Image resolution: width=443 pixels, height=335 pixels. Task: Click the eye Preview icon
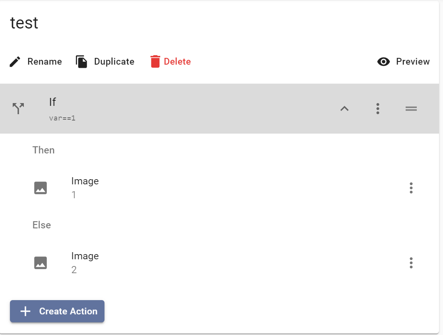click(x=383, y=61)
